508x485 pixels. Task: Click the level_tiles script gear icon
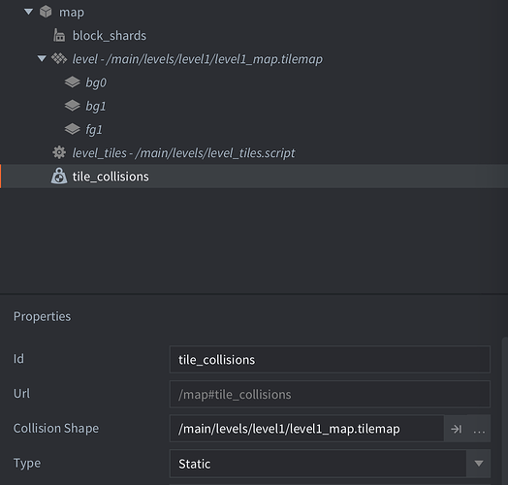tap(59, 152)
